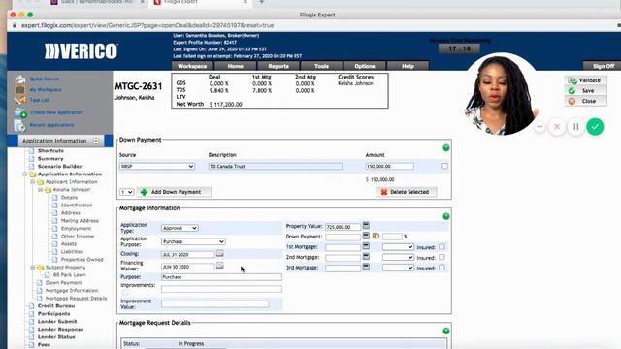Click the down payment Amount field
Screen dimensions: 621x349
tap(390, 166)
